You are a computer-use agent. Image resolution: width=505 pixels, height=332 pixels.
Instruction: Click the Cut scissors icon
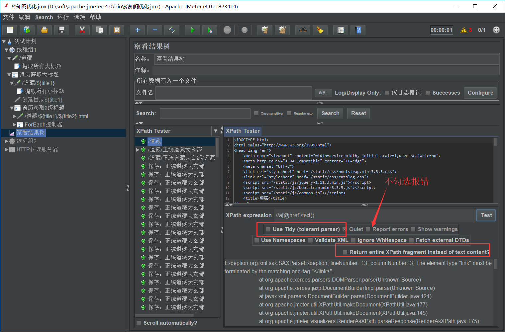[82, 30]
